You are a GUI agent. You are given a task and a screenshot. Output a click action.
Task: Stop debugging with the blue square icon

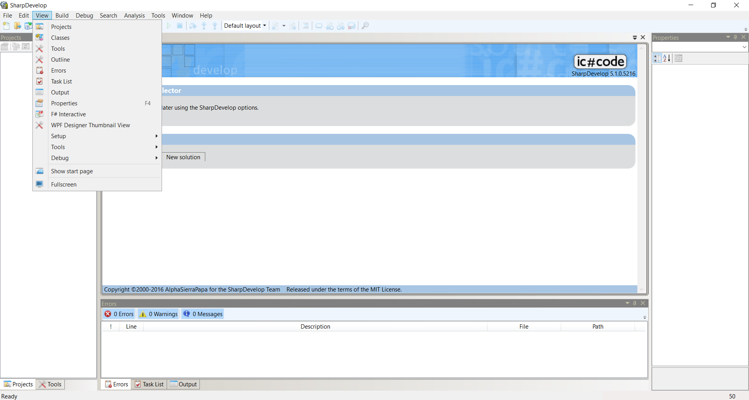coord(180,26)
